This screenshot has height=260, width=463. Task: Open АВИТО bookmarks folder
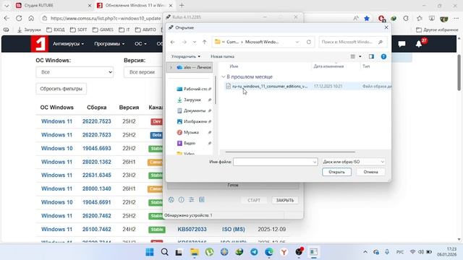click(145, 30)
